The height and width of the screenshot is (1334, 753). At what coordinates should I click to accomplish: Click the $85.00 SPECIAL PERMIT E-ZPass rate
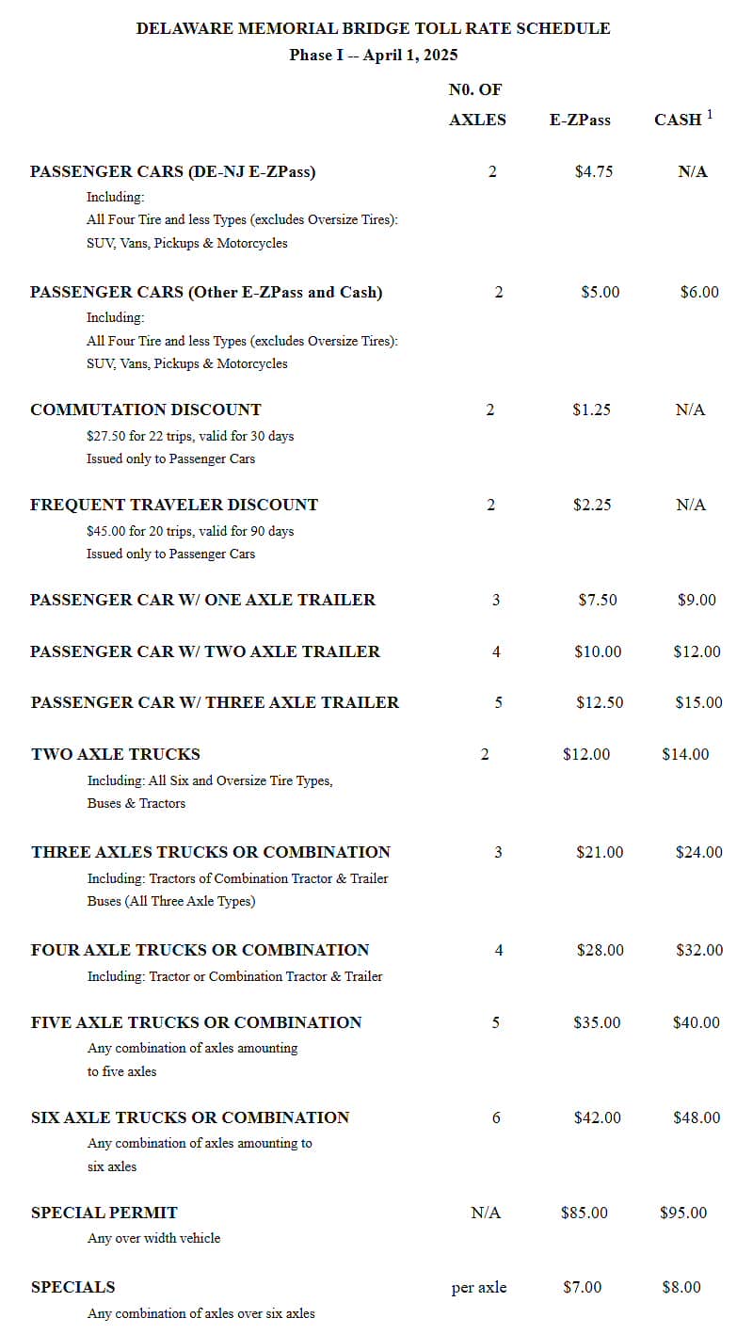585,1213
